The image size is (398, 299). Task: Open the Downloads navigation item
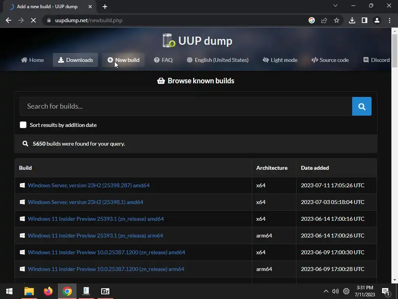click(75, 60)
